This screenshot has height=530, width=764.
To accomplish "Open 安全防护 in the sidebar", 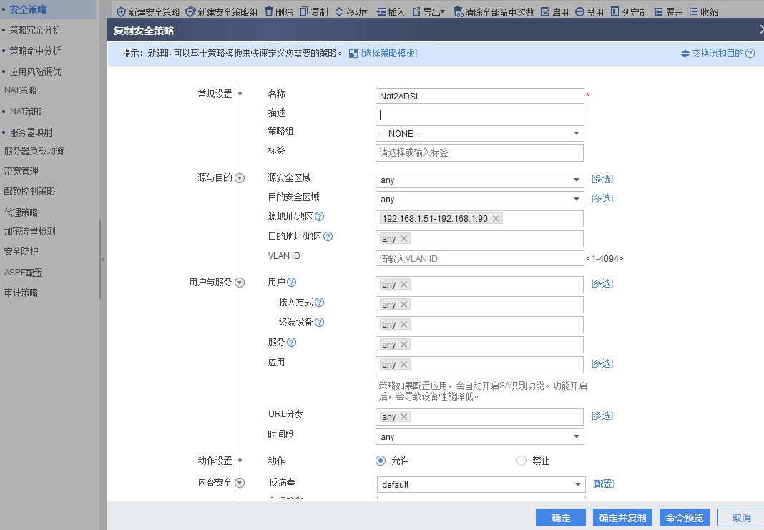I will pyautogui.click(x=21, y=251).
